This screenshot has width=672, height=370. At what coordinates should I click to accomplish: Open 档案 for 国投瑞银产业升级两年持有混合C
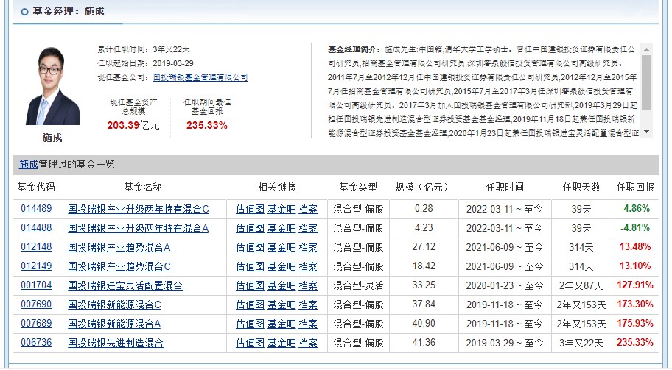308,209
